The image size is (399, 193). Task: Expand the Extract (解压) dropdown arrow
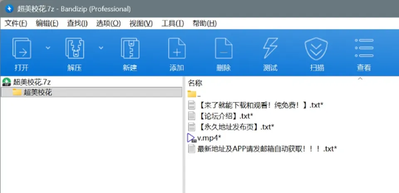coord(101,48)
